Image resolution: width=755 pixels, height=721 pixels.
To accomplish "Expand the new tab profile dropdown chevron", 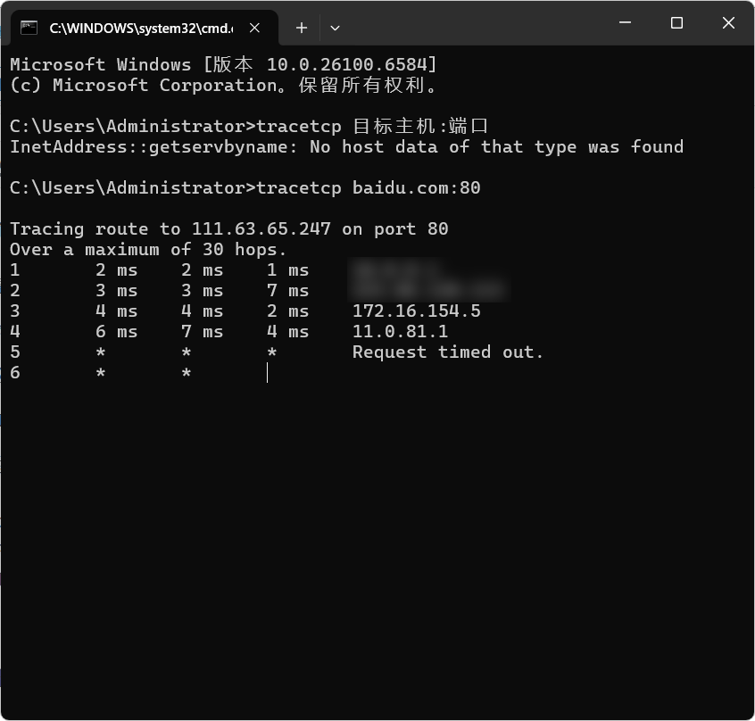I will pos(335,28).
